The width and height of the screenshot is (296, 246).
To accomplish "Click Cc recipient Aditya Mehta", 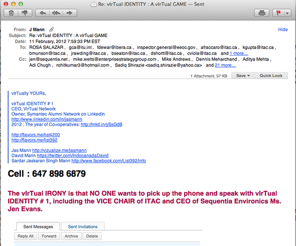I will pyautogui.click(x=256, y=59).
